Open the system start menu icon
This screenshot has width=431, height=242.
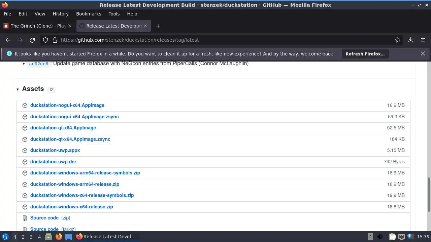coord(5,237)
